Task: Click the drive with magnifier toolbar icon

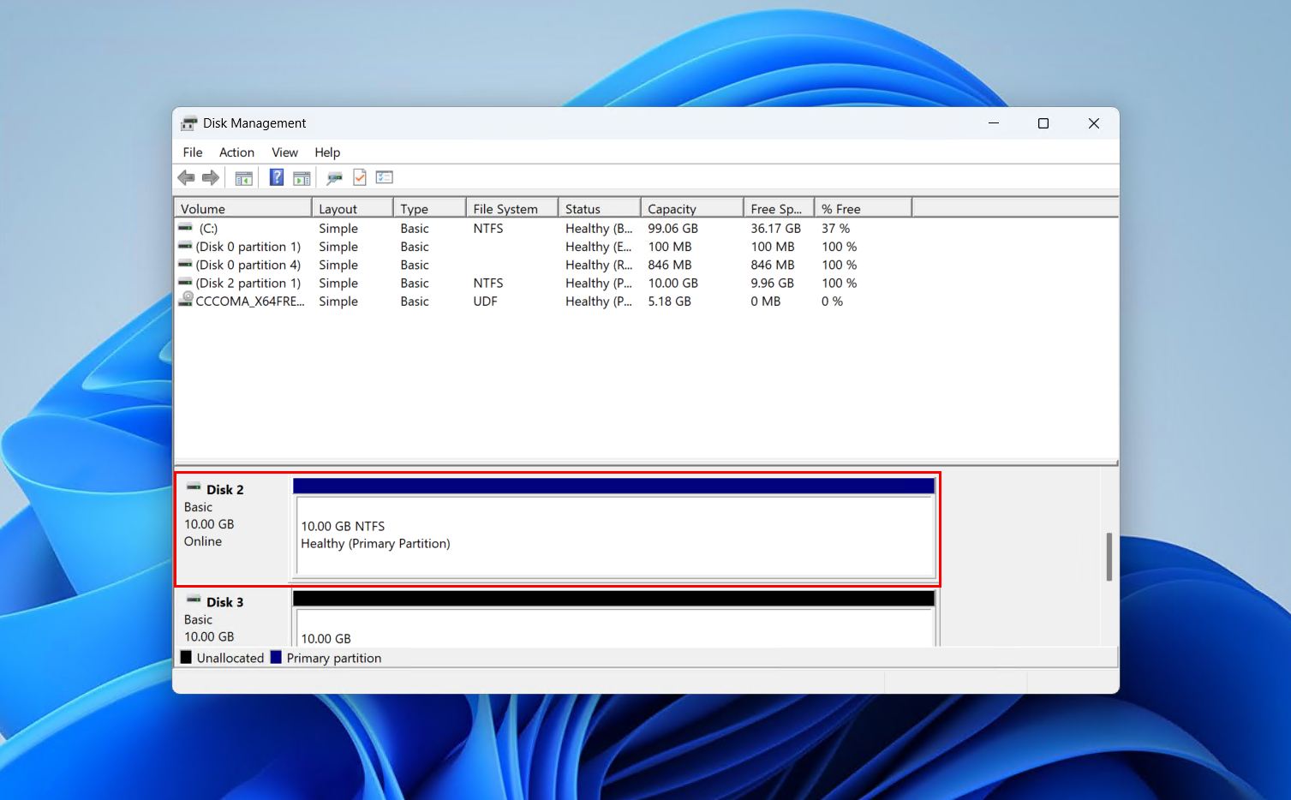Action: [334, 178]
